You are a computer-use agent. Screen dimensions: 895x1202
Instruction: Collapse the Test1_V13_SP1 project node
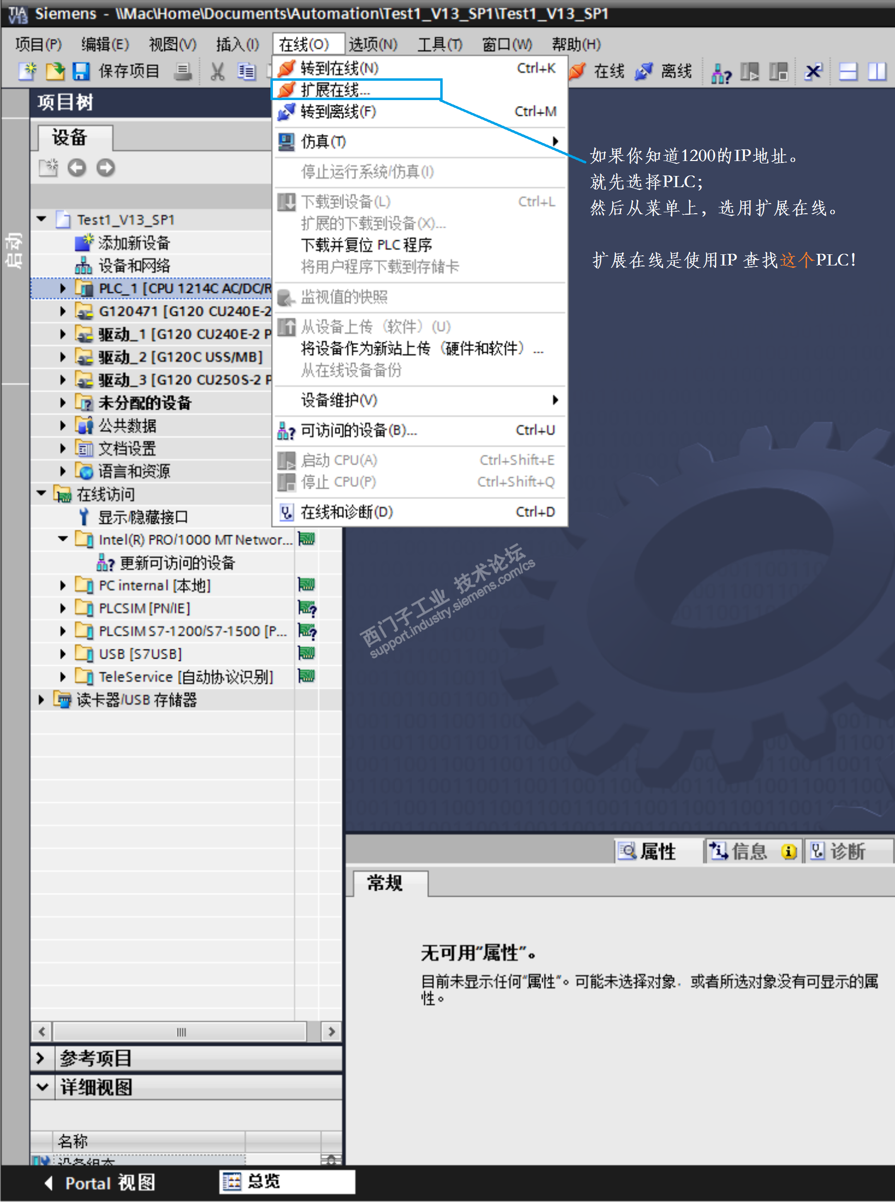[x=42, y=220]
